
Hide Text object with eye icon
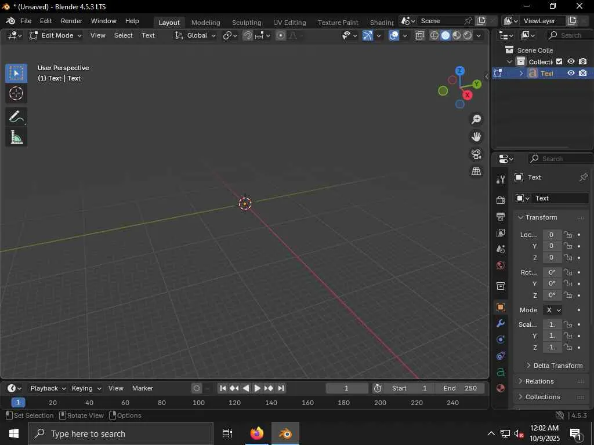pyautogui.click(x=571, y=74)
